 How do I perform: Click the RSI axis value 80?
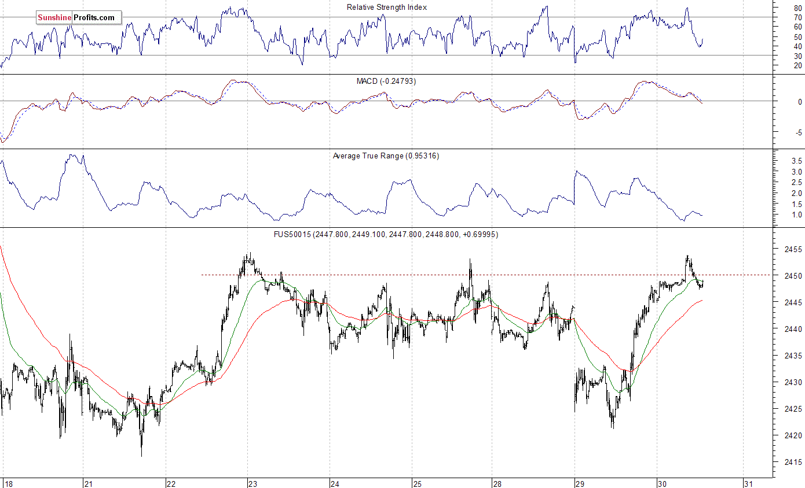798,8
